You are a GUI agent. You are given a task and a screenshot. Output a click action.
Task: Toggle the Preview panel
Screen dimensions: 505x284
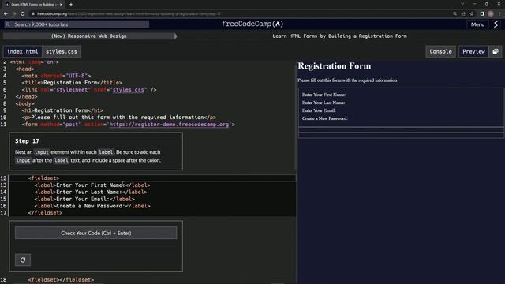[x=473, y=51]
